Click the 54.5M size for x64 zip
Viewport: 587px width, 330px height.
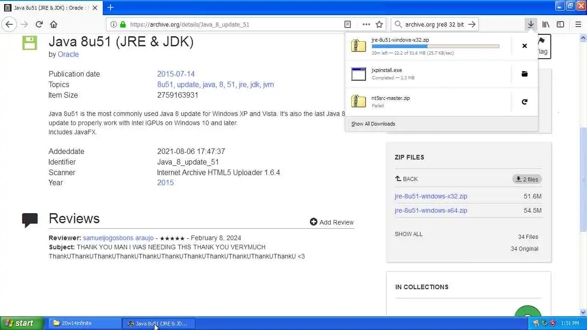(532, 210)
